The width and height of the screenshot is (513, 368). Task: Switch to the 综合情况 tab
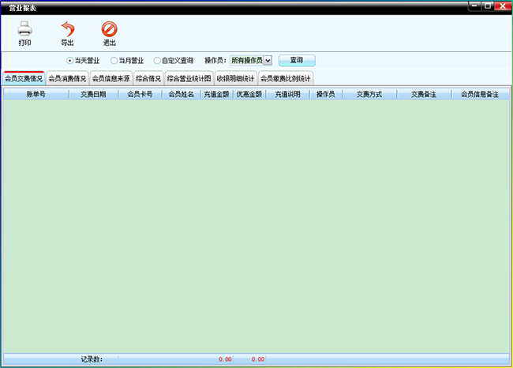tap(148, 78)
